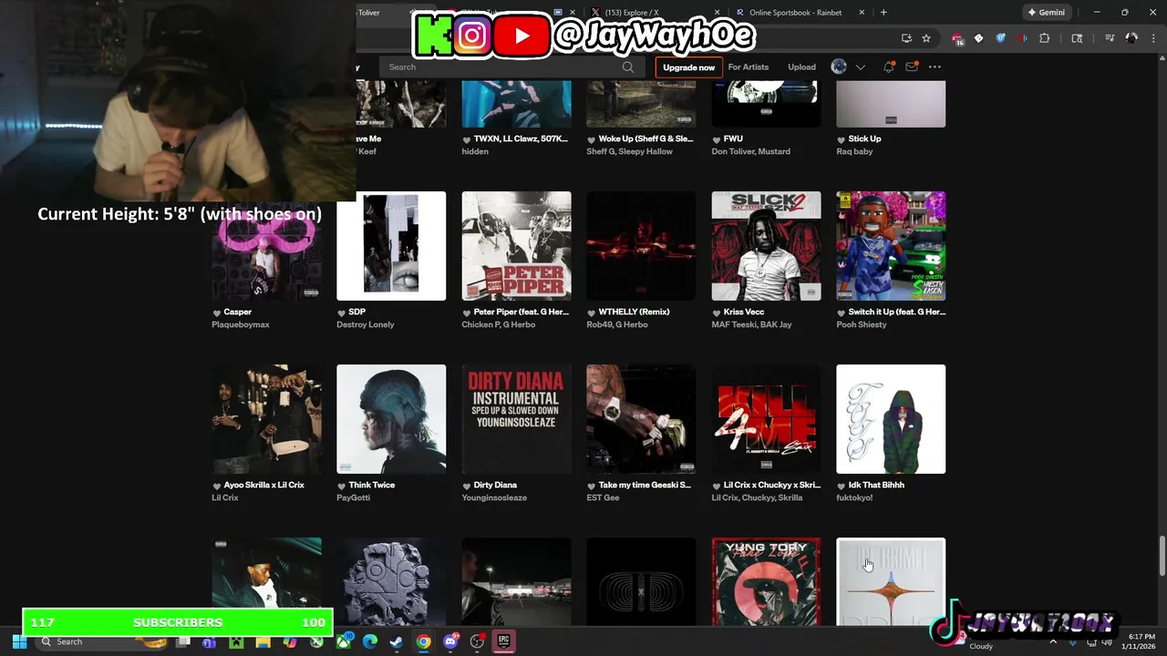Screen dimensions: 1167x656
Task: Open the Peter Piper album cover
Action: [516, 246]
